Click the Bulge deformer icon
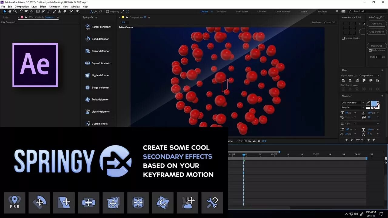The image size is (388, 218). [x=88, y=88]
